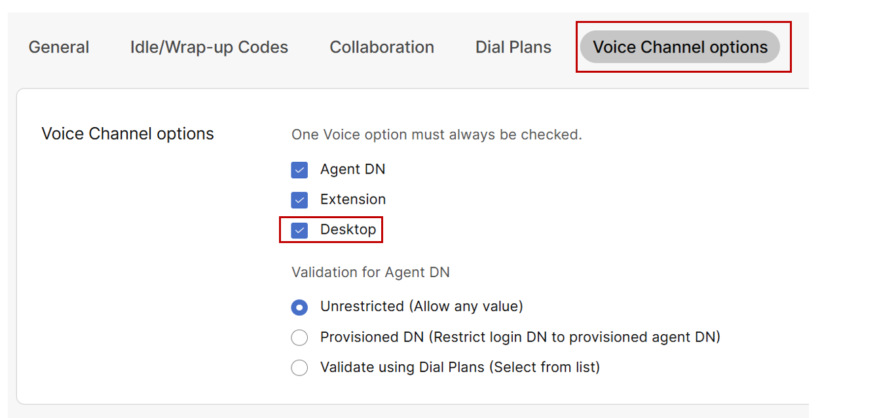This screenshot has height=418, width=875.
Task: Click the Voice Channel options tab
Action: (x=680, y=47)
